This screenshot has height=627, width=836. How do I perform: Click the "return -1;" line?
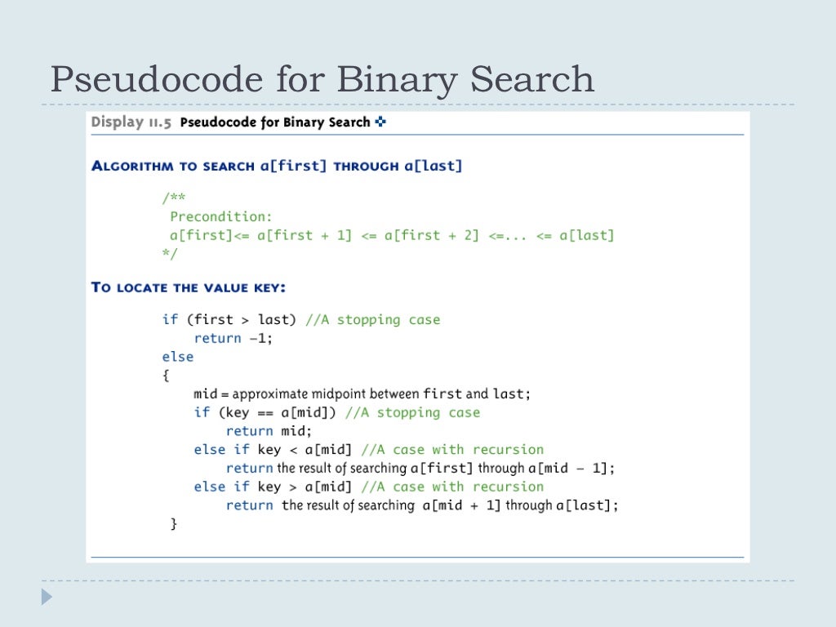click(233, 338)
